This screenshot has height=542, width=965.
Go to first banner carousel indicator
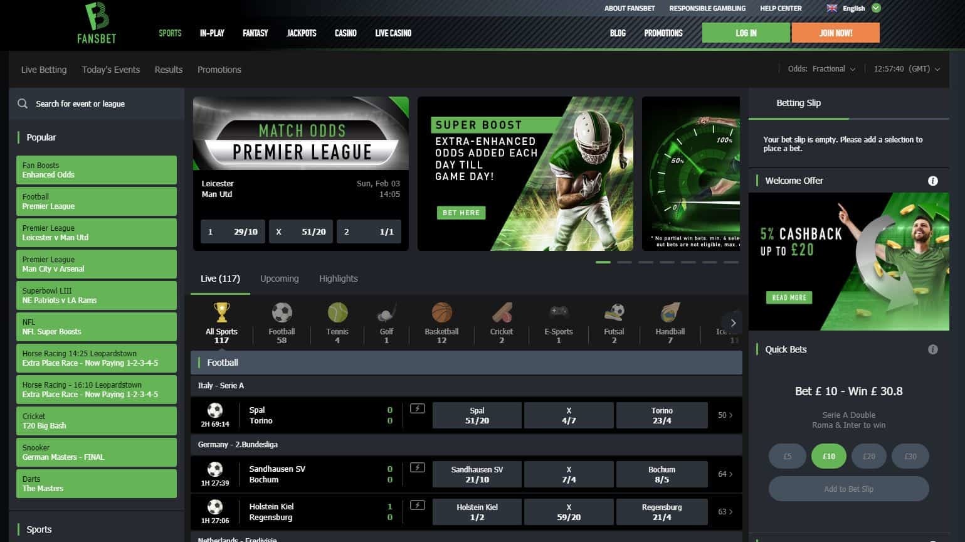coord(603,262)
